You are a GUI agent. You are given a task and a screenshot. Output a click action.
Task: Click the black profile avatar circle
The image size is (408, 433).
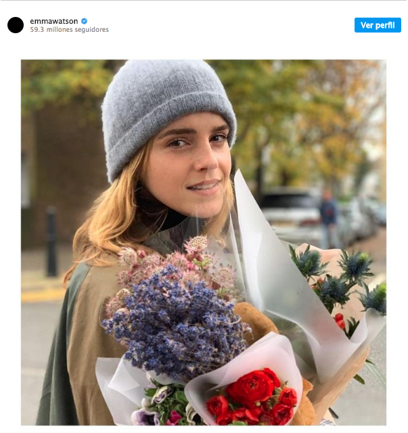16,25
